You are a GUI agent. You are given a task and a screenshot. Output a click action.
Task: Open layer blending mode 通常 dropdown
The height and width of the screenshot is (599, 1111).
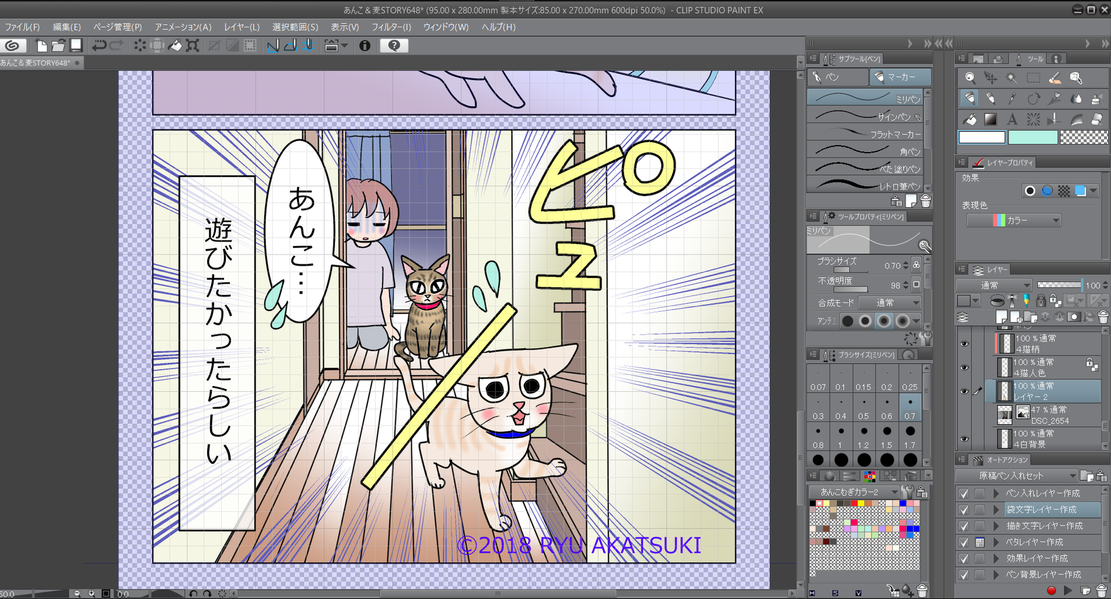pyautogui.click(x=993, y=285)
